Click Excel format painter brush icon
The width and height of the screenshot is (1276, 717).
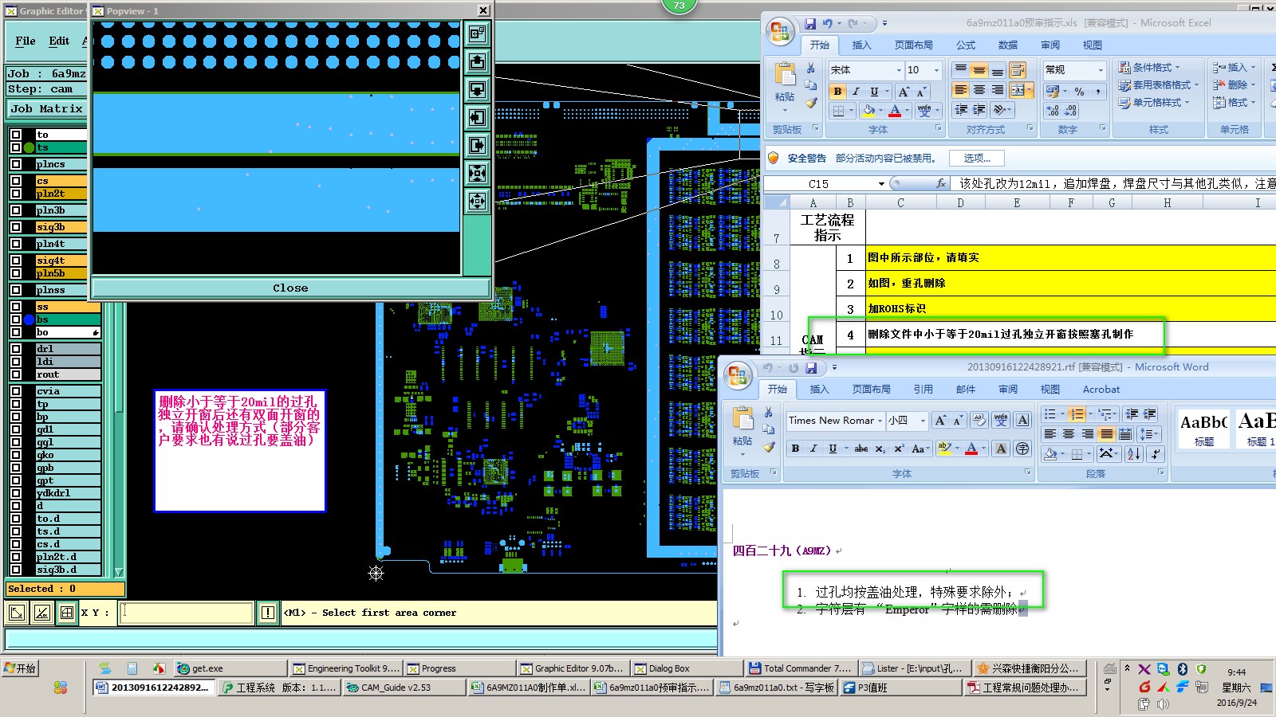point(811,103)
